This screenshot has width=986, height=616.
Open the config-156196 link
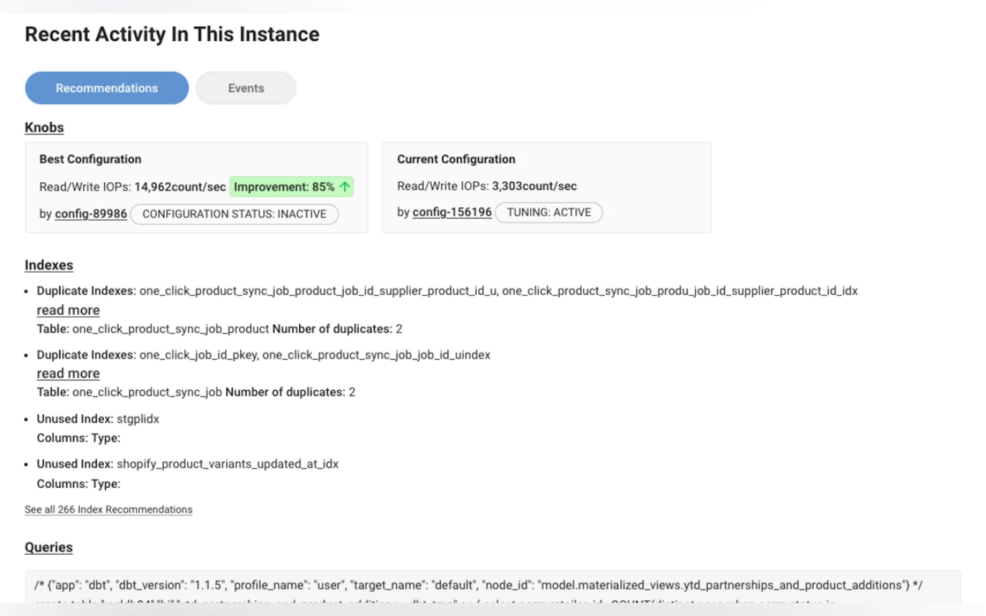[451, 212]
